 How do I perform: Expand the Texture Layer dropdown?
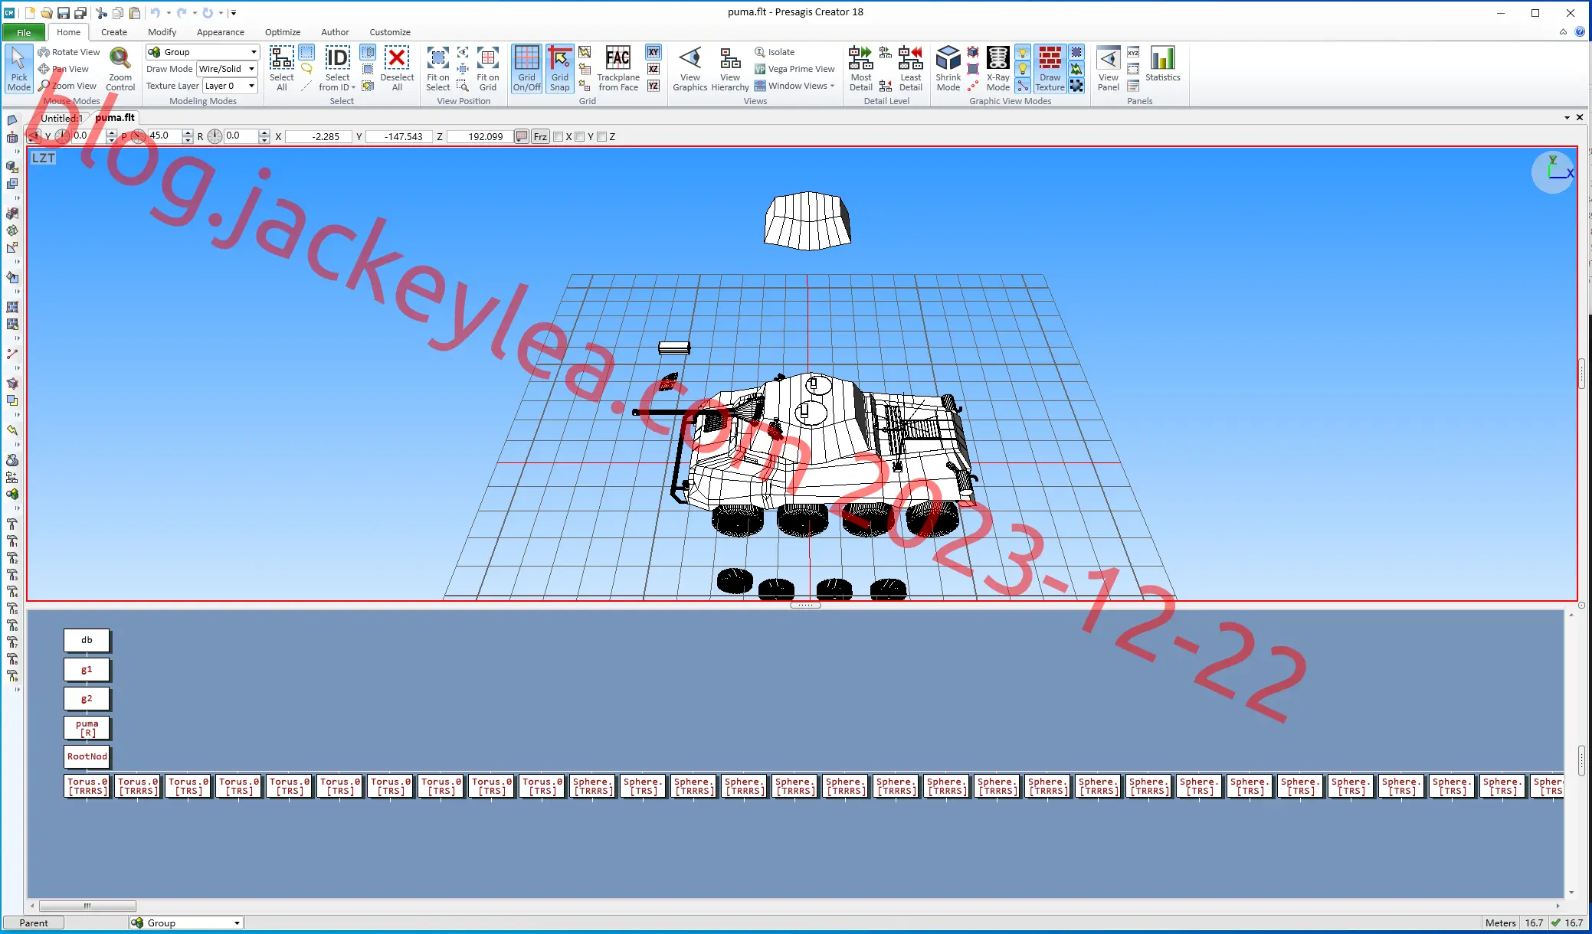click(230, 86)
